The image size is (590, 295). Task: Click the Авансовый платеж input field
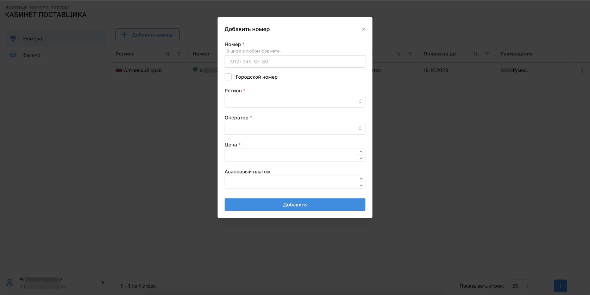(x=291, y=182)
